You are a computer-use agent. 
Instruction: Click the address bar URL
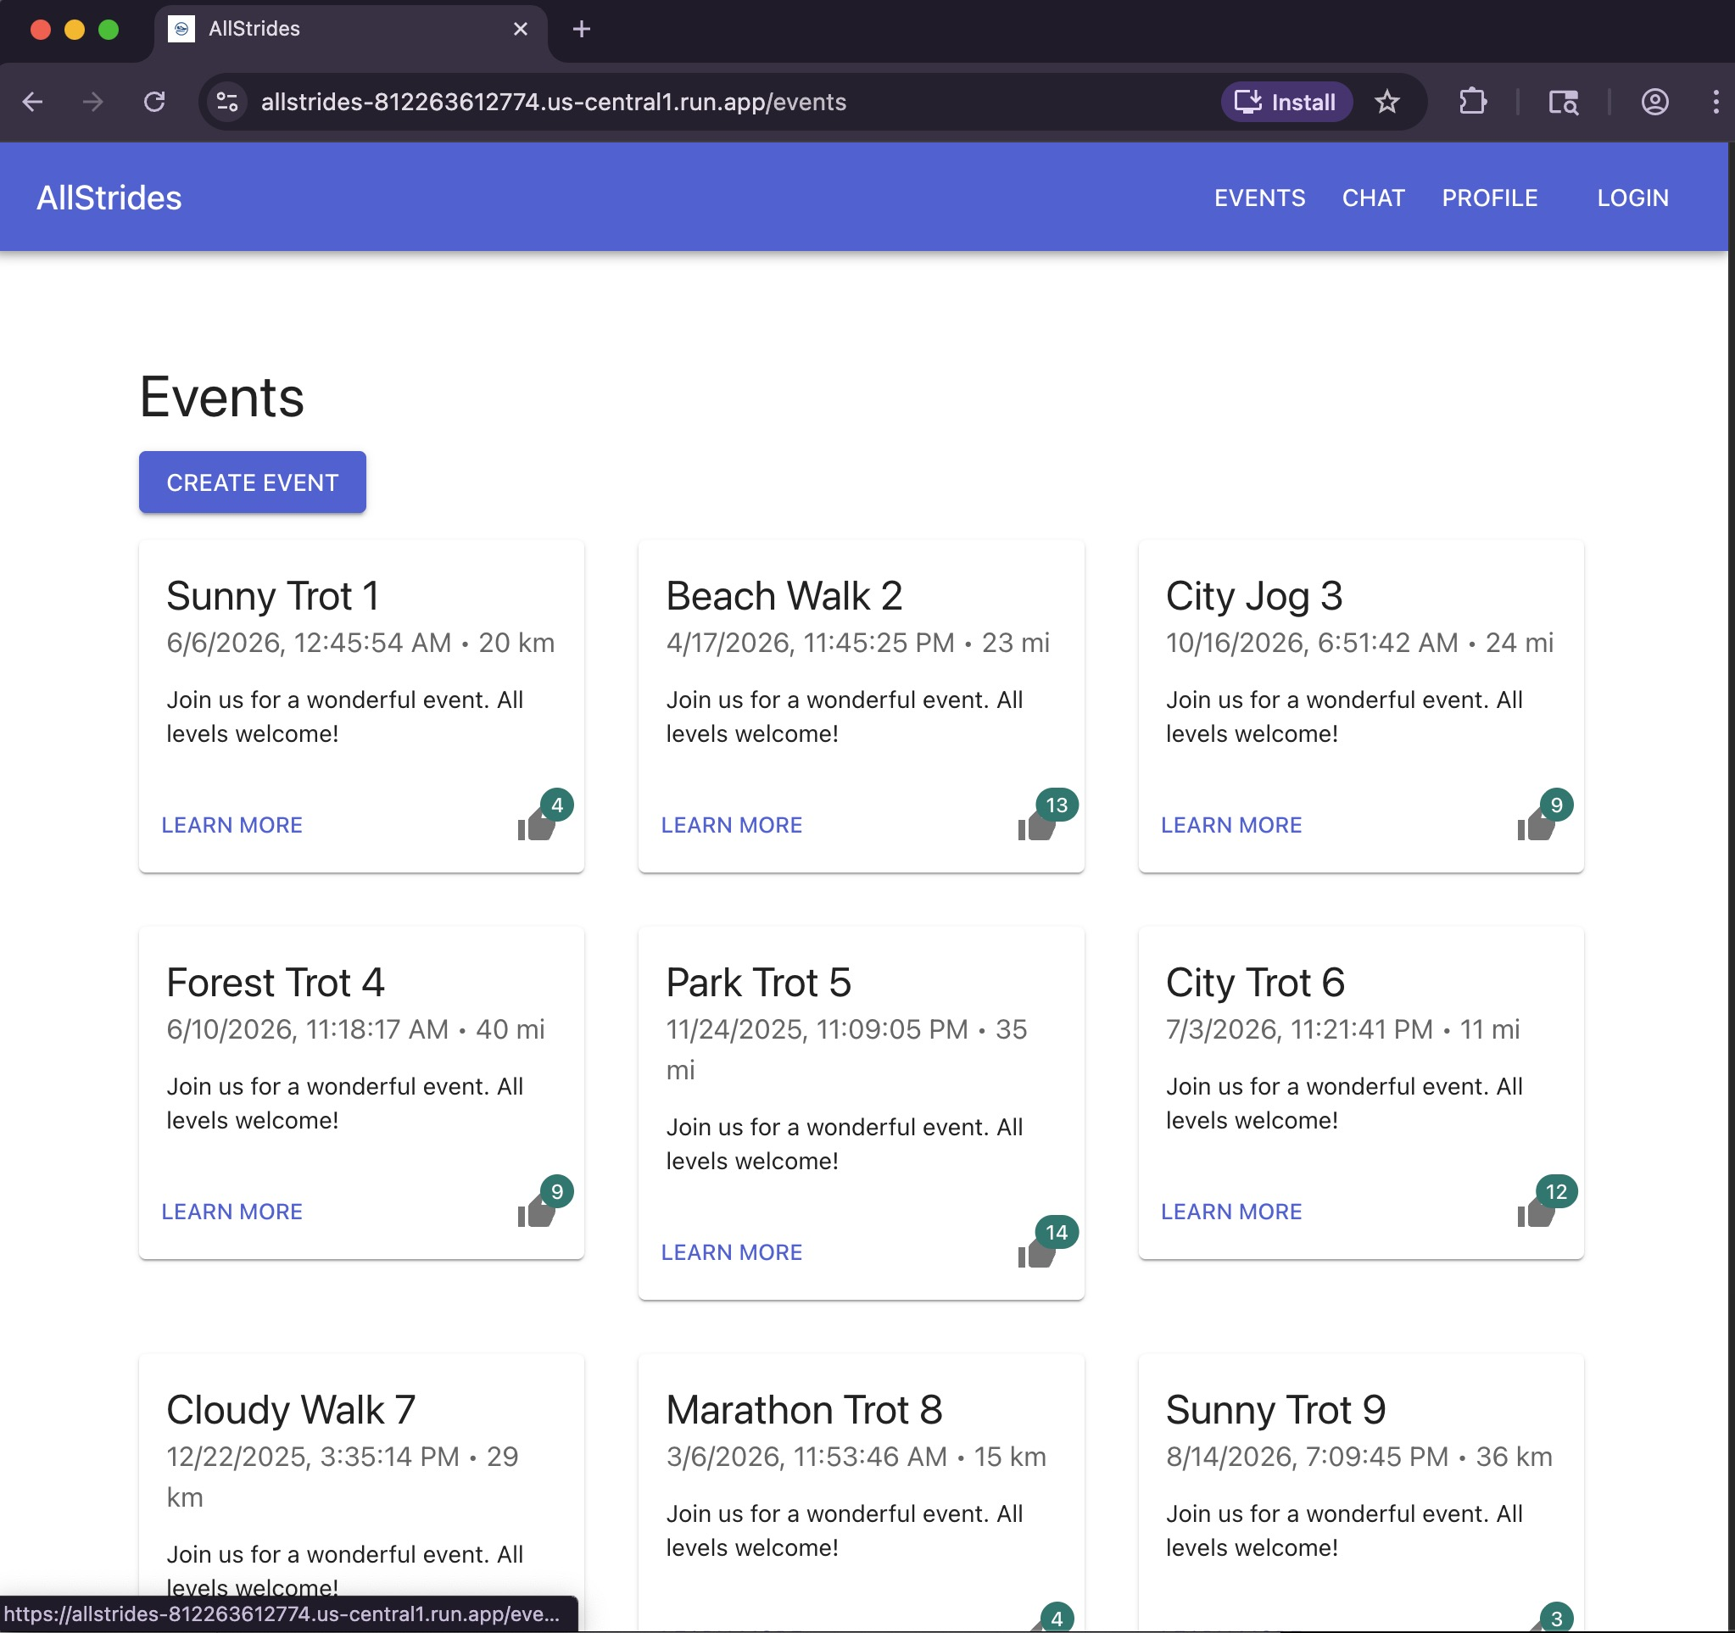553,102
